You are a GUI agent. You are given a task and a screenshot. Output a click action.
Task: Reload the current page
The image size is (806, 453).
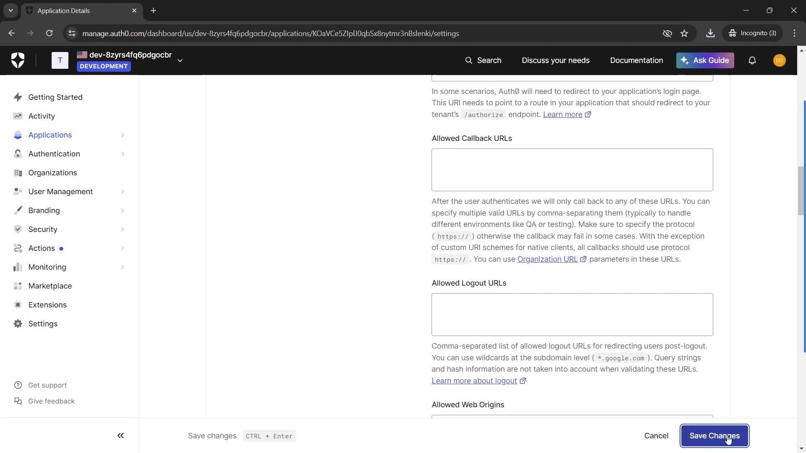point(49,33)
